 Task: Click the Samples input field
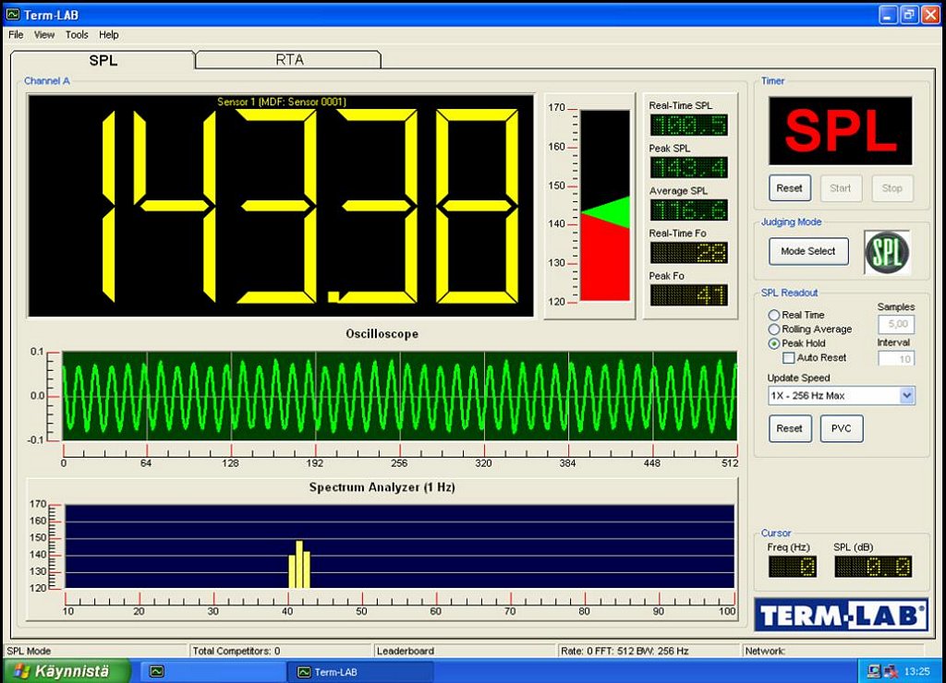pyautogui.click(x=895, y=324)
